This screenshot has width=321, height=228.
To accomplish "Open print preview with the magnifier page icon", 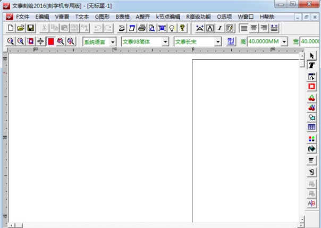I will point(151,28).
